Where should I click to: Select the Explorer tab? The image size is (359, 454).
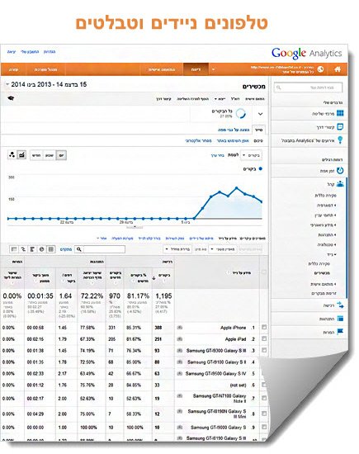point(258,130)
